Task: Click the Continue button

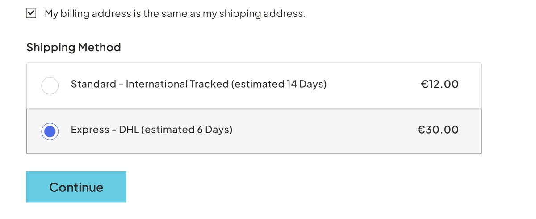Action: pyautogui.click(x=76, y=187)
